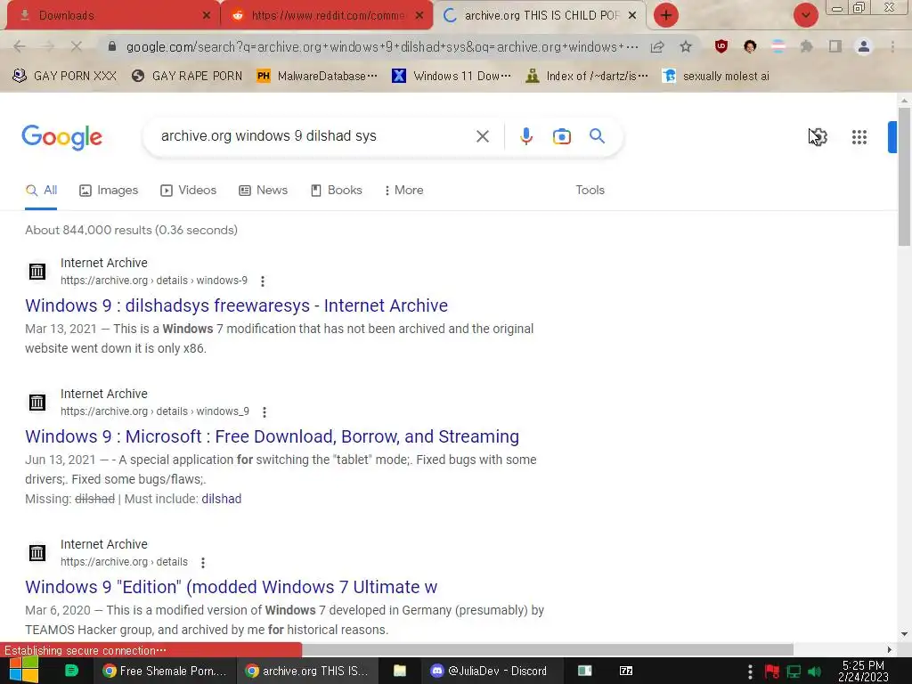Open a new tab with the plus button
Image resolution: width=912 pixels, height=684 pixels.
[x=666, y=15]
